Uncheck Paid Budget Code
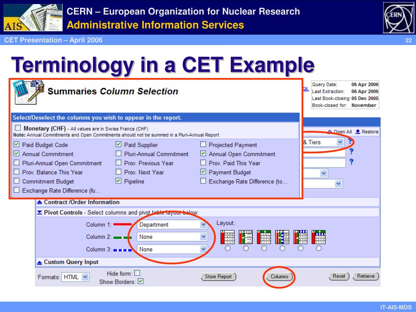The height and width of the screenshot is (312, 416). 16,144
